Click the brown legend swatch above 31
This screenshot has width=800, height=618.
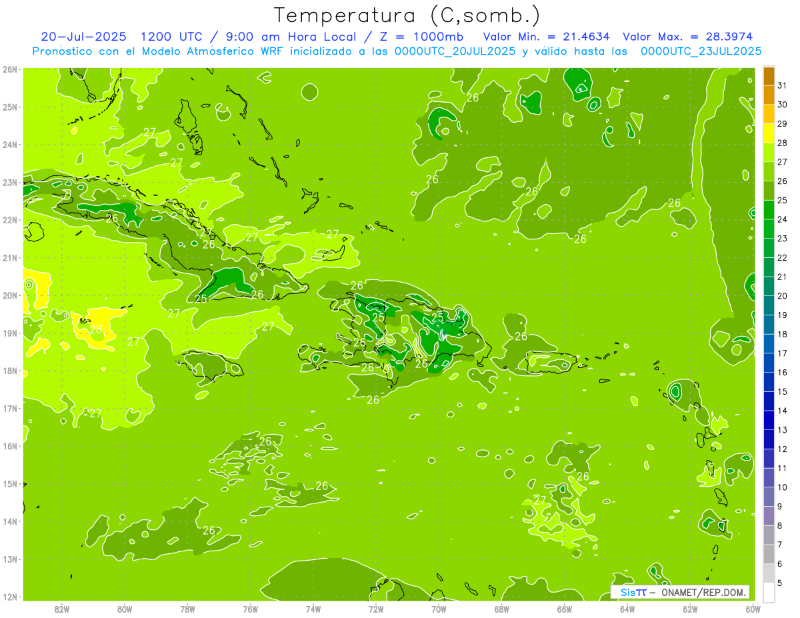(769, 76)
